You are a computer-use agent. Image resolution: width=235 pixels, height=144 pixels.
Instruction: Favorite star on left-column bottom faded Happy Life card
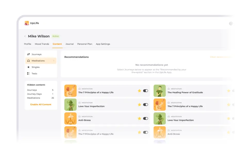139,132
